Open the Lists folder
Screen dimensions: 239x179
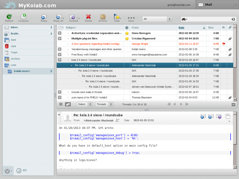click(28, 65)
